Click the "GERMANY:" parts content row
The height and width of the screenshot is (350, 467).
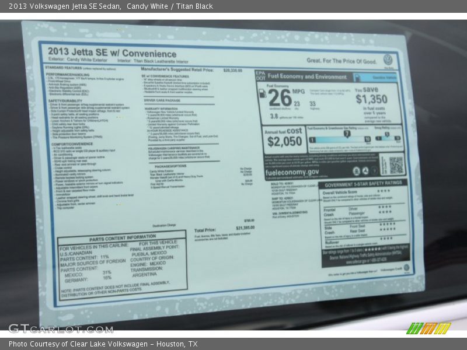tap(88, 279)
